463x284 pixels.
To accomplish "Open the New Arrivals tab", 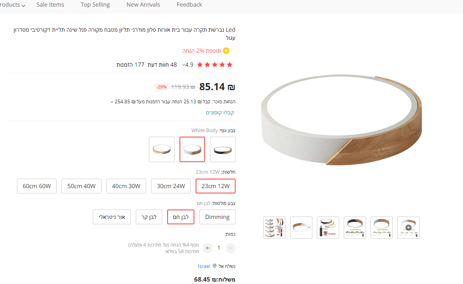I will coord(143,5).
